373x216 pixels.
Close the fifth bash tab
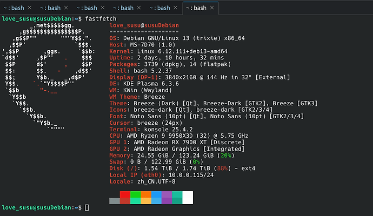point(176,8)
